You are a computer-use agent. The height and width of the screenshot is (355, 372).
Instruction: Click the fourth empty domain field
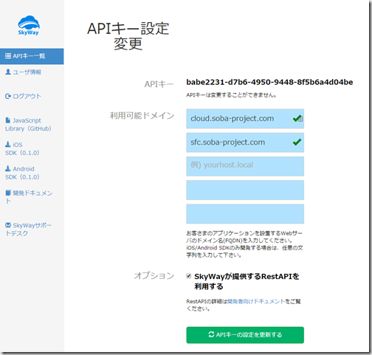click(245, 190)
